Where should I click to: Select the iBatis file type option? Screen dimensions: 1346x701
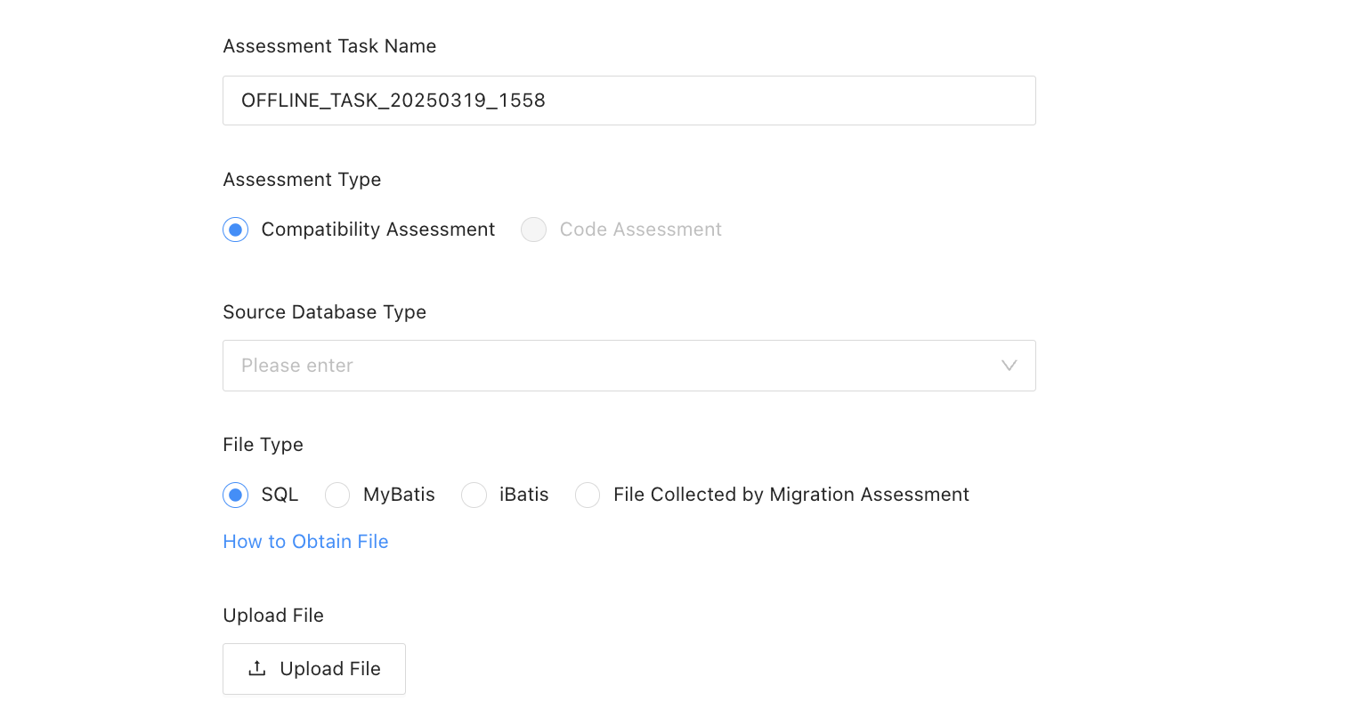click(x=474, y=495)
